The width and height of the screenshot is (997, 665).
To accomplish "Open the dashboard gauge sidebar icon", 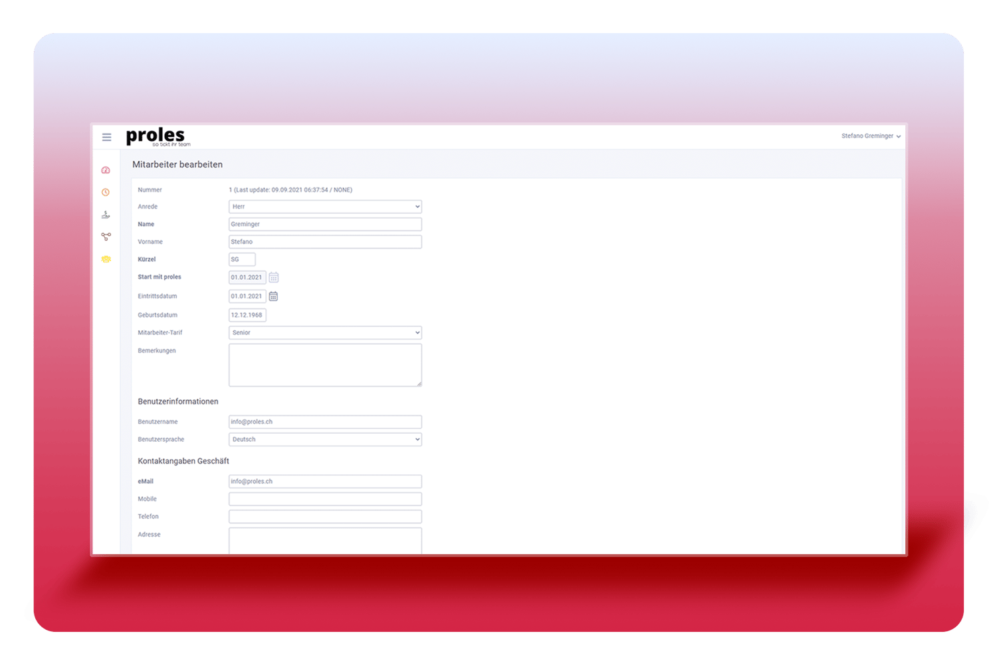I will [106, 170].
